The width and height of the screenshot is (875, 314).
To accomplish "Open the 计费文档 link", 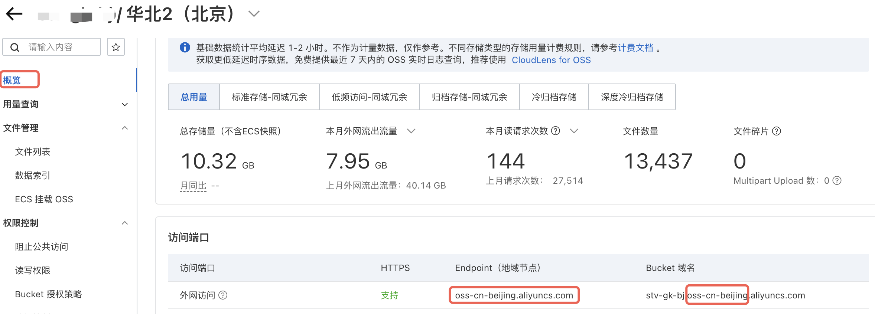I will (x=635, y=48).
